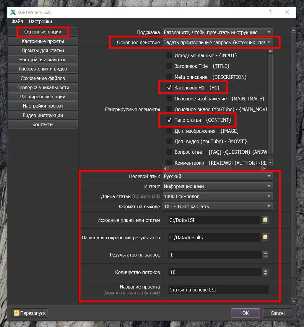This screenshot has height=327, width=304.
Task: Switch to Кастомные промты tab
Action: (x=43, y=41)
